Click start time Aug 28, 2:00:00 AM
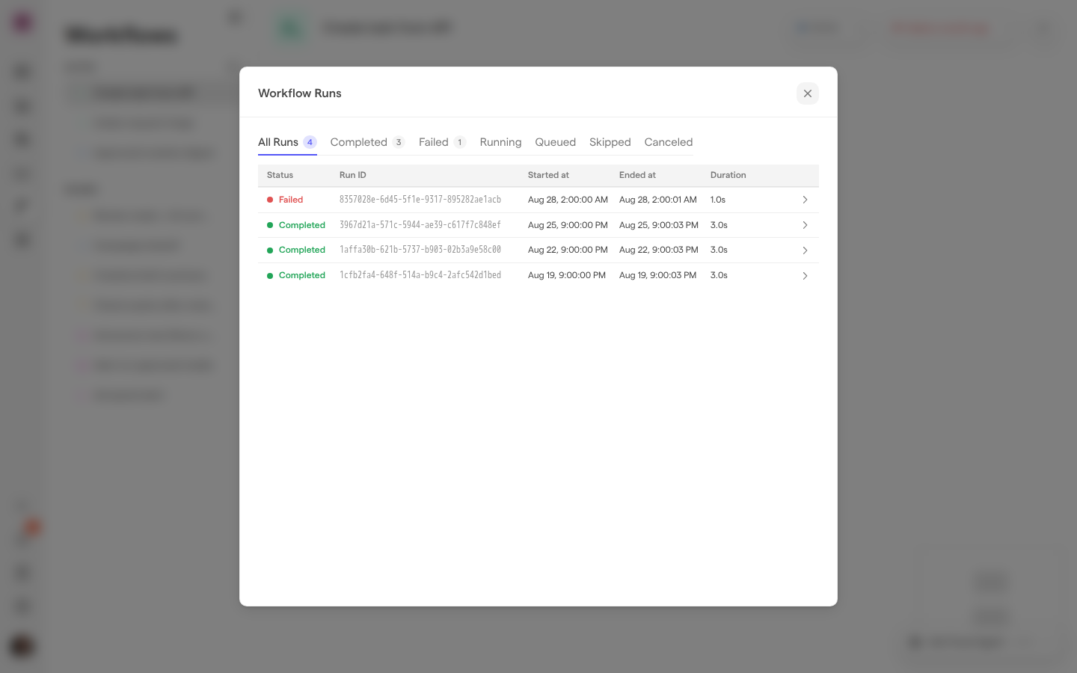This screenshot has width=1077, height=673. pos(568,200)
